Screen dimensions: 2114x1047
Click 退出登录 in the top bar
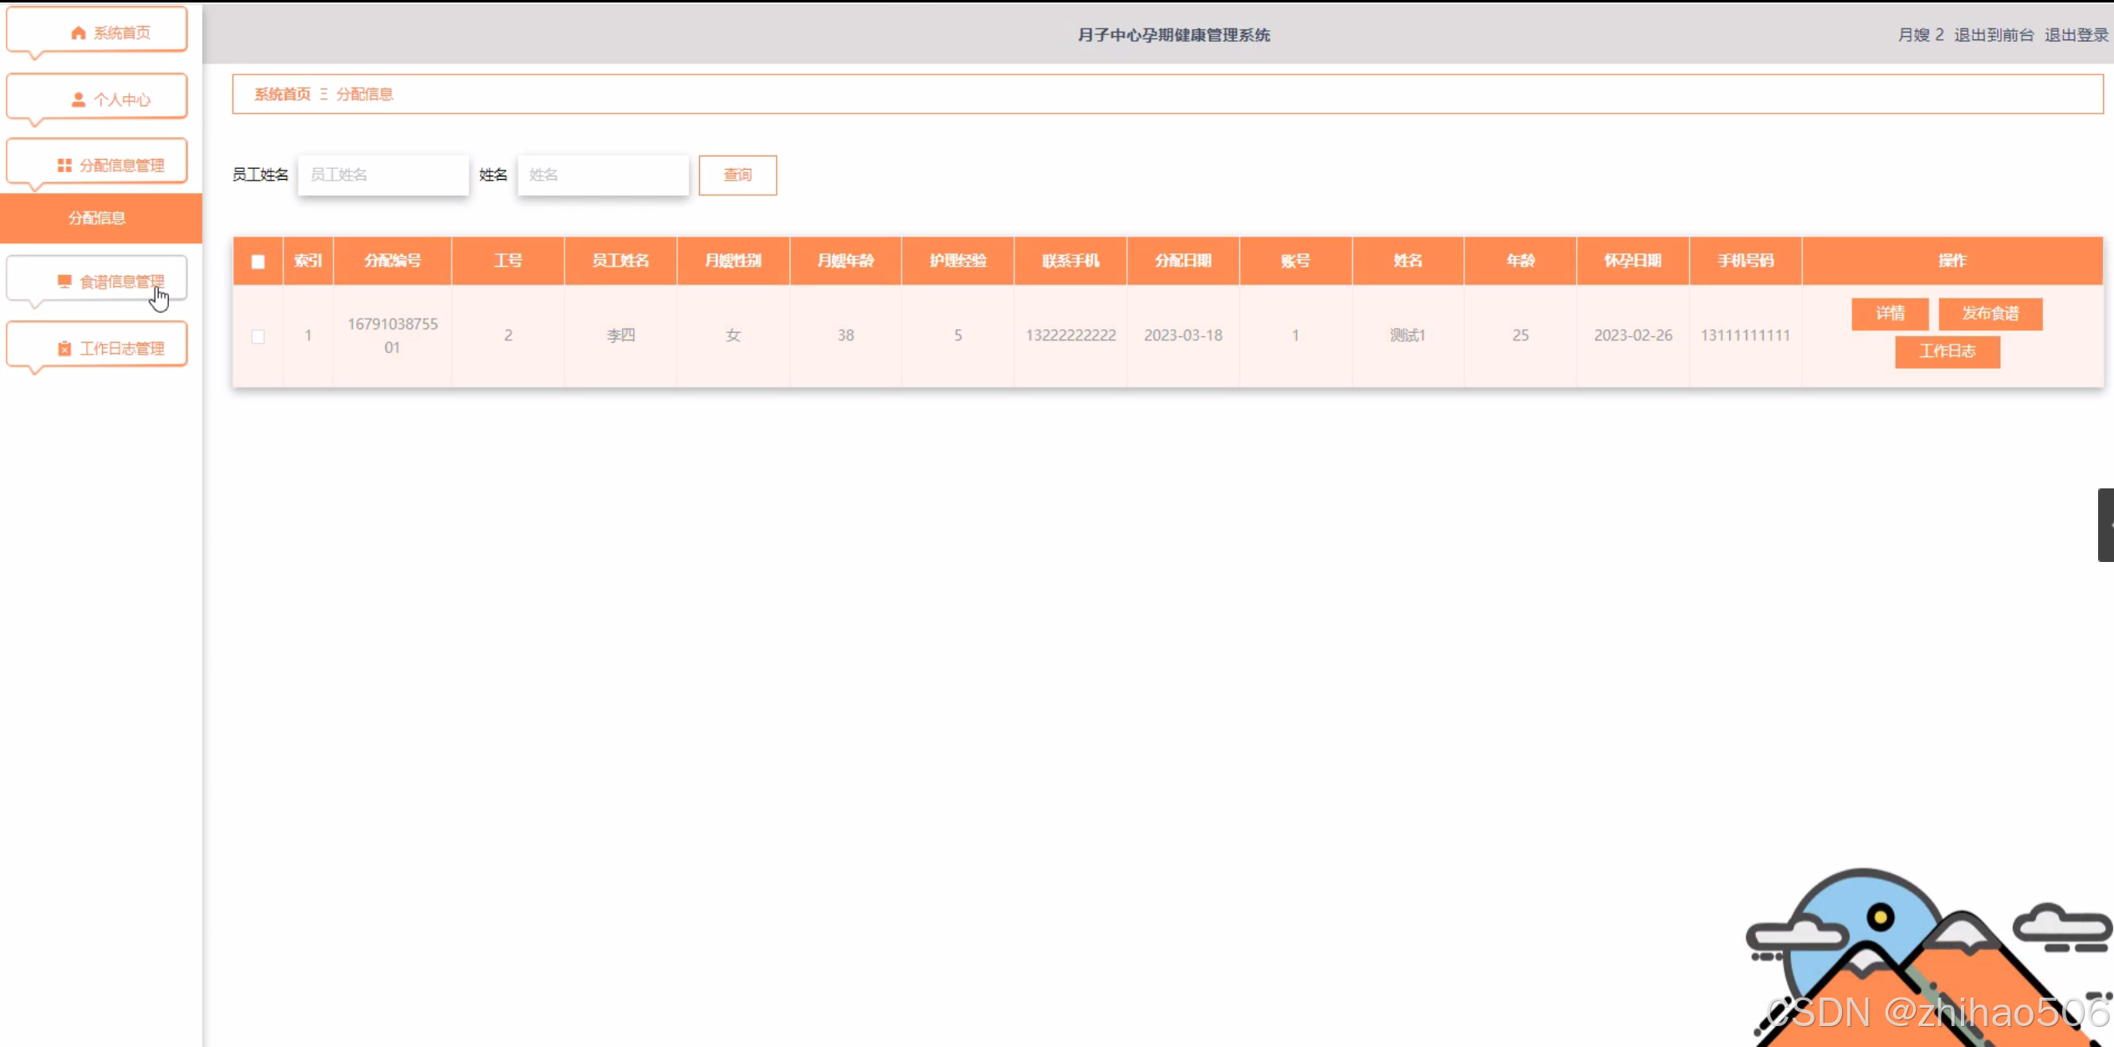pos(2076,34)
